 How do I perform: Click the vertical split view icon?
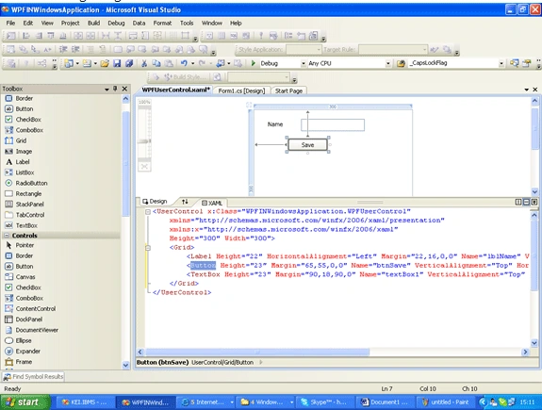518,202
